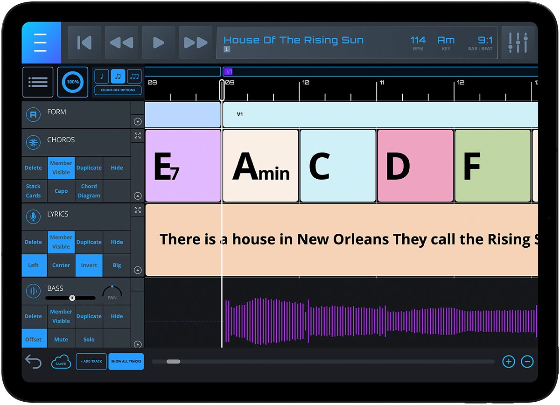The height and width of the screenshot is (405, 560).
Task: Mute the Bass track
Action: pyautogui.click(x=61, y=339)
